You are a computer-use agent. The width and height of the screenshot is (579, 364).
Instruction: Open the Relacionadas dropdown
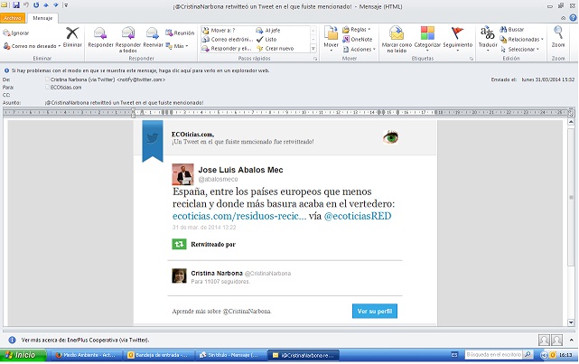click(521, 39)
